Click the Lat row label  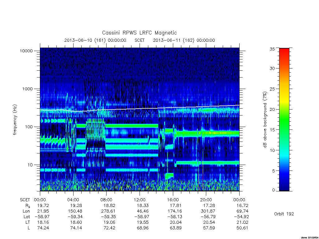point(27,217)
